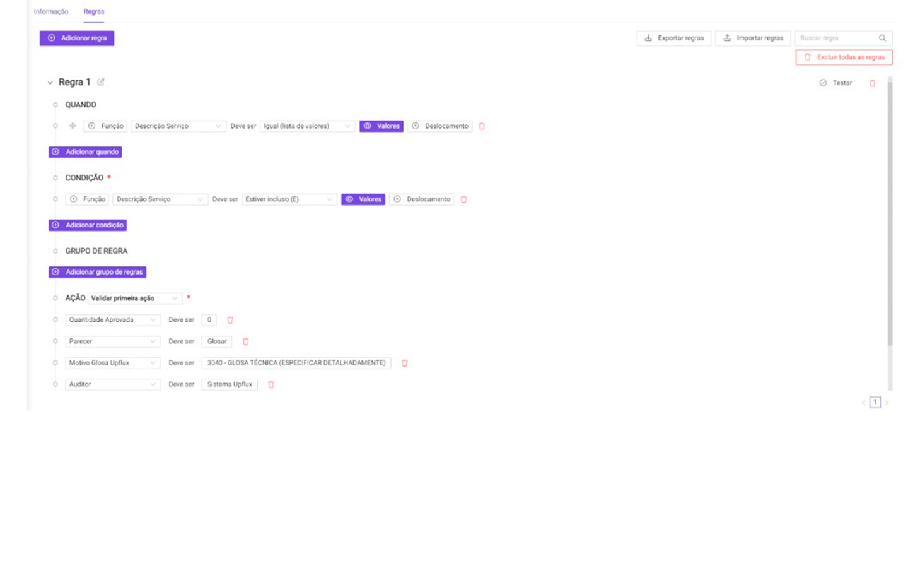Image resolution: width=908 pixels, height=568 pixels.
Task: Switch to the Informação tab
Action: [51, 11]
